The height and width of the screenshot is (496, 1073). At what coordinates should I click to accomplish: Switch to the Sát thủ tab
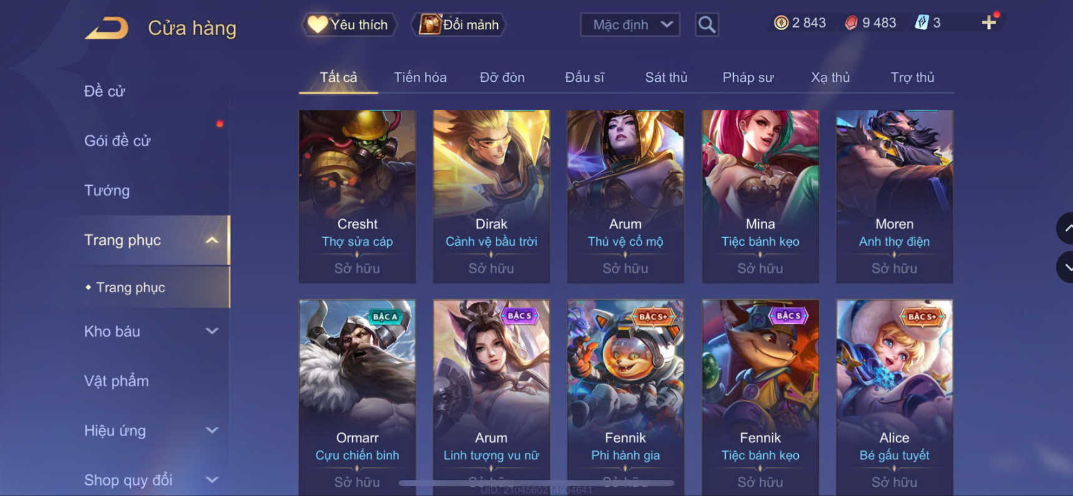(666, 77)
